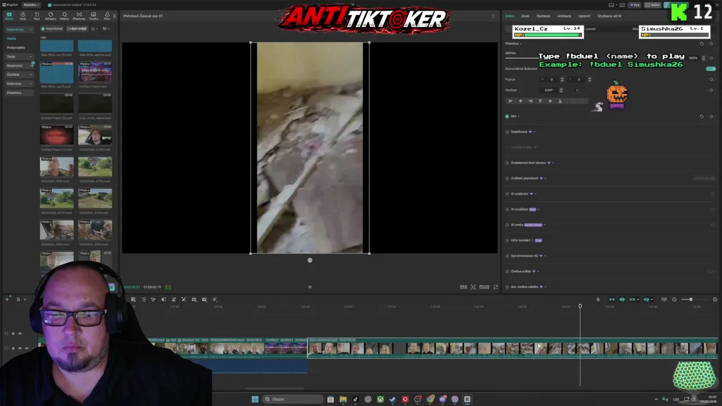The width and height of the screenshot is (722, 406).
Task: Switch to the Zvuk properties tab
Action: pos(525,16)
